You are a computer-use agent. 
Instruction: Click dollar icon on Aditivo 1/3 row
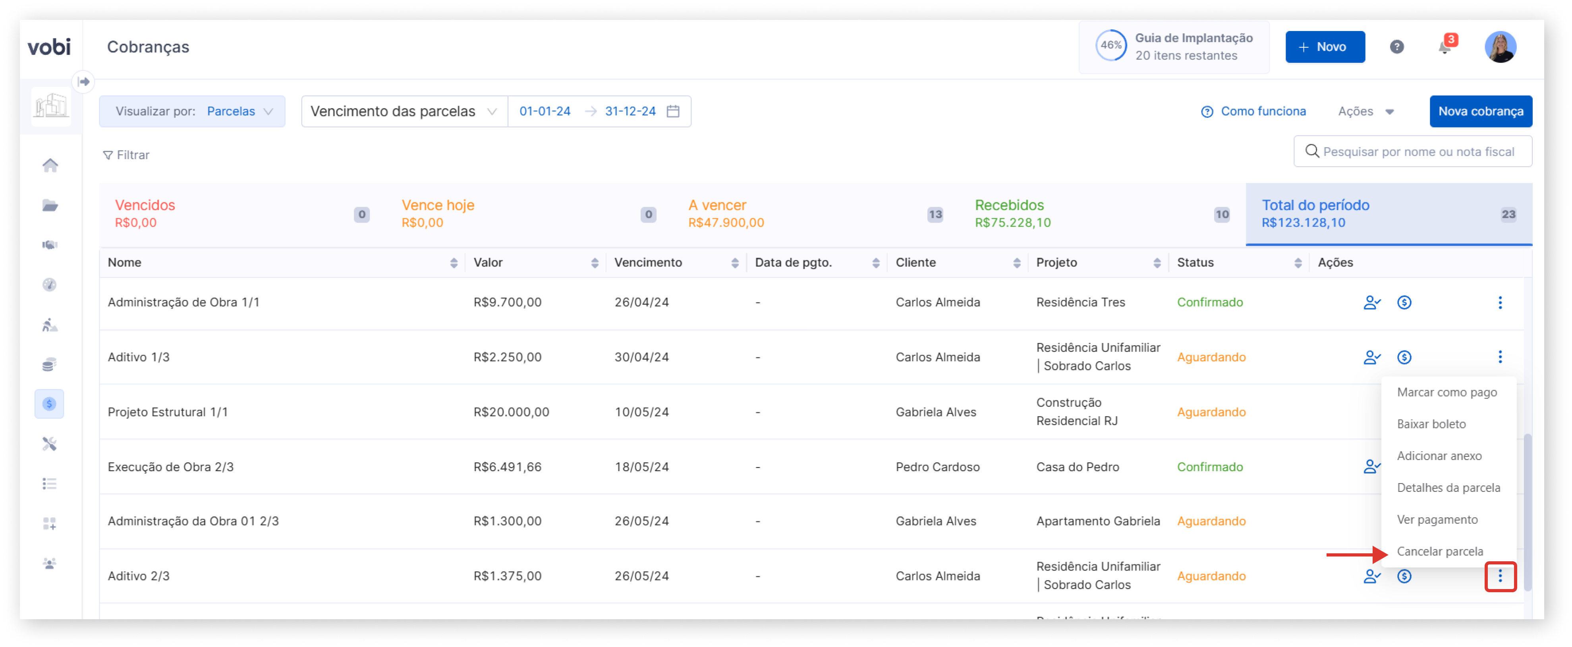pos(1404,357)
